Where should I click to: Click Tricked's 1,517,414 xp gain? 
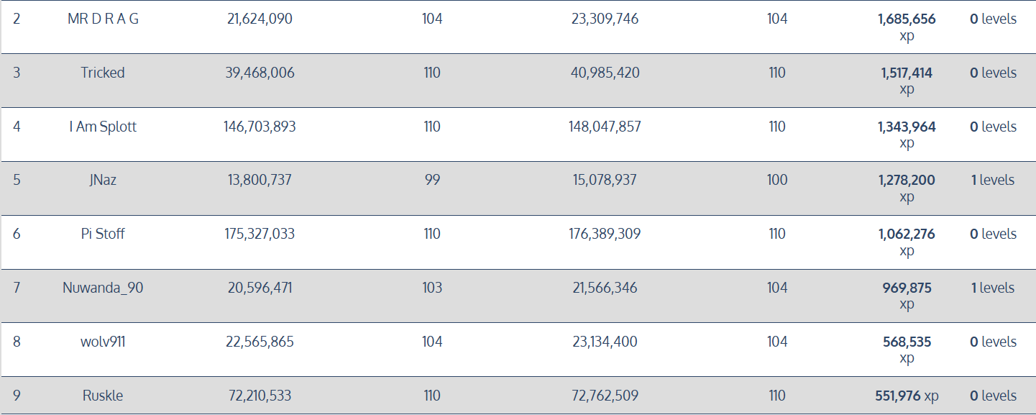pyautogui.click(x=907, y=73)
